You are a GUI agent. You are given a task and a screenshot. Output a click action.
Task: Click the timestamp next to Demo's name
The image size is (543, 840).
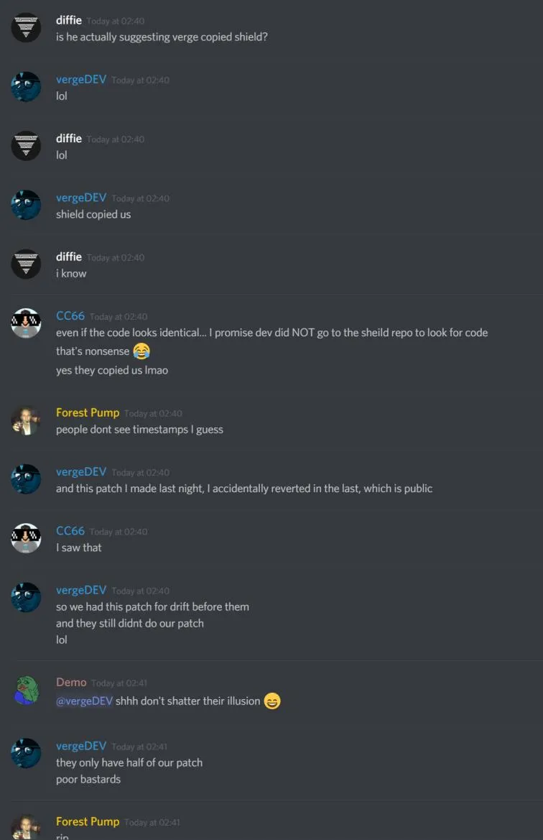[x=119, y=683]
